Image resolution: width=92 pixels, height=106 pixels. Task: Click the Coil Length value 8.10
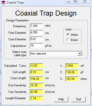pyautogui.click(x=36, y=72)
